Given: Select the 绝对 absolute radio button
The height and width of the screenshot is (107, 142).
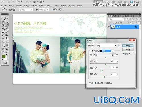Looking at the screenshot, I should 105,83.
